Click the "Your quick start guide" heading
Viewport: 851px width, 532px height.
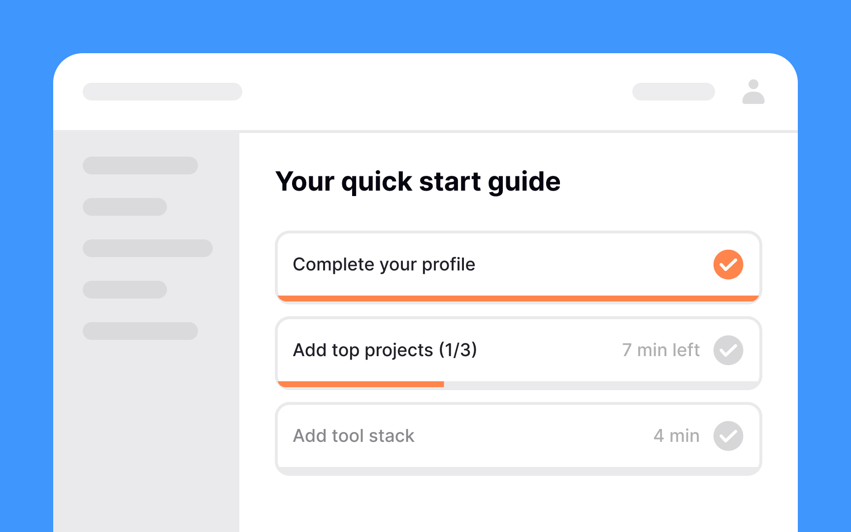click(418, 182)
